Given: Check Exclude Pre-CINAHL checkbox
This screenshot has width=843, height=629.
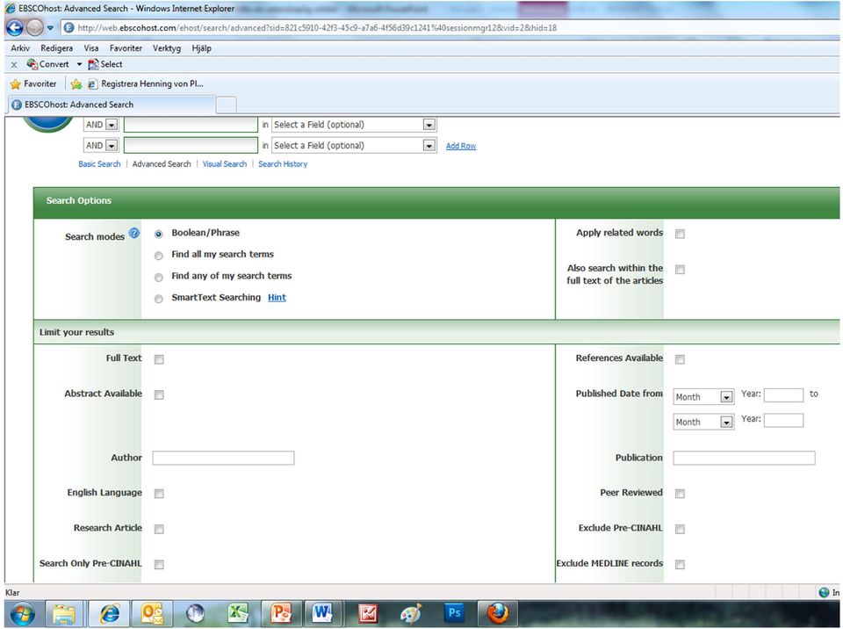Looking at the screenshot, I should [x=680, y=529].
